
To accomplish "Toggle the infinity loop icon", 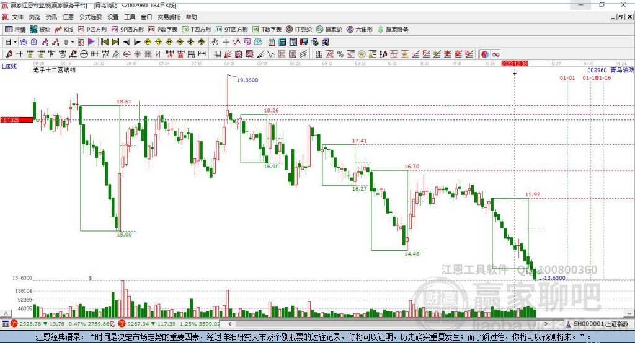I will 495,54.
